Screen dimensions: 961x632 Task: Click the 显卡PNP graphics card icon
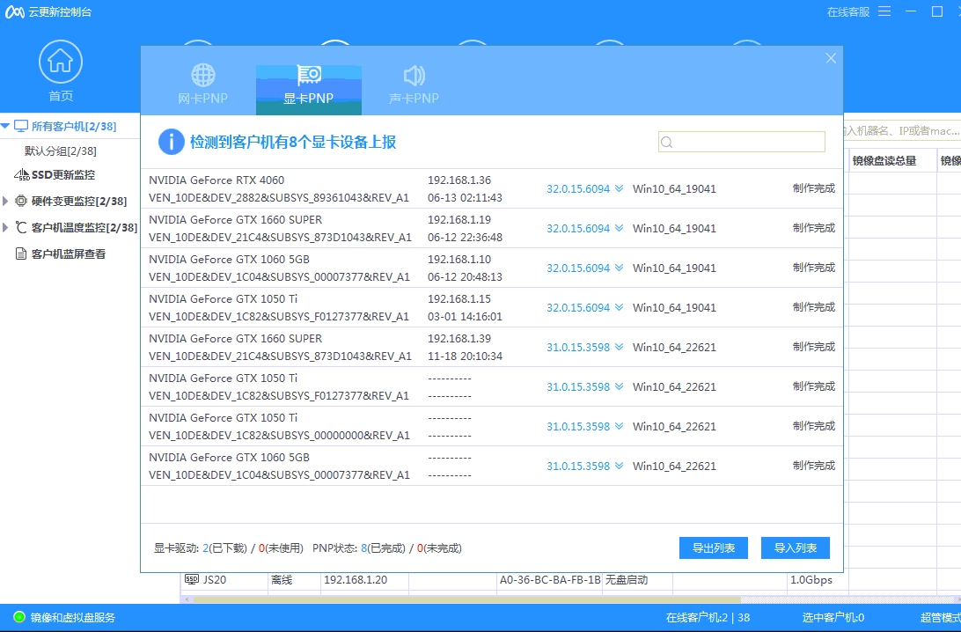pos(309,76)
